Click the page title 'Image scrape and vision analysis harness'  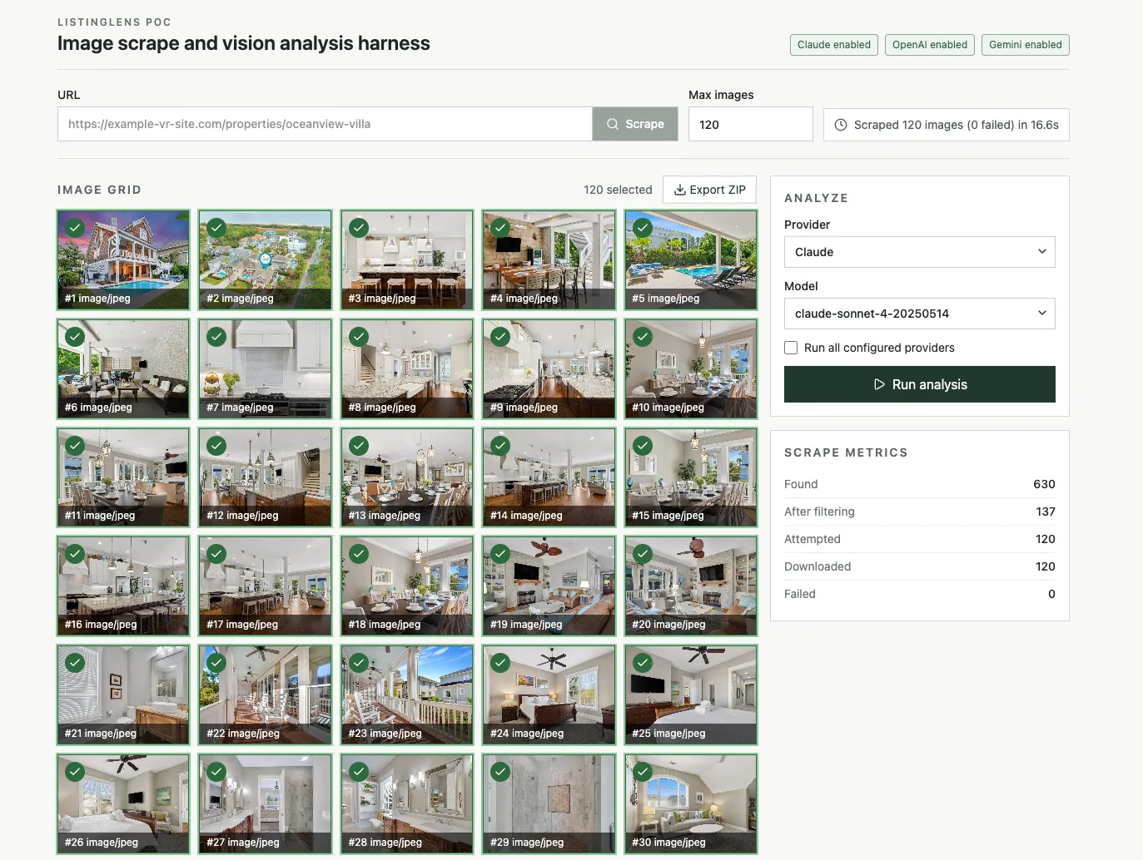click(x=244, y=43)
